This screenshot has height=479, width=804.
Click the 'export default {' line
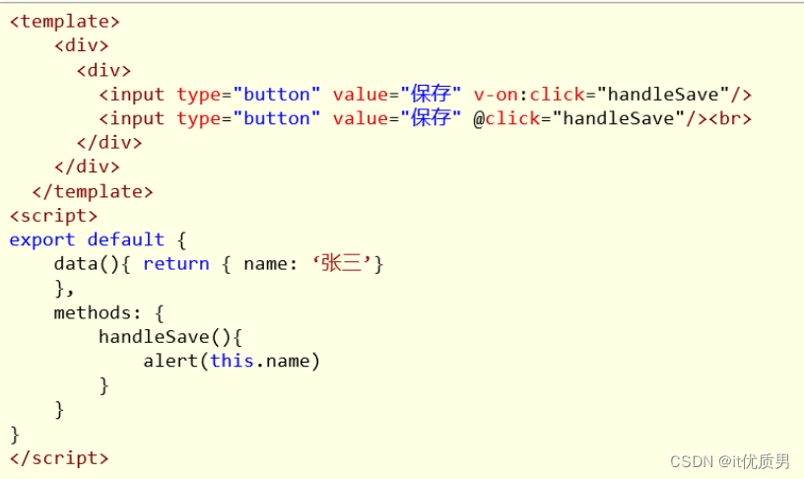coord(98,239)
